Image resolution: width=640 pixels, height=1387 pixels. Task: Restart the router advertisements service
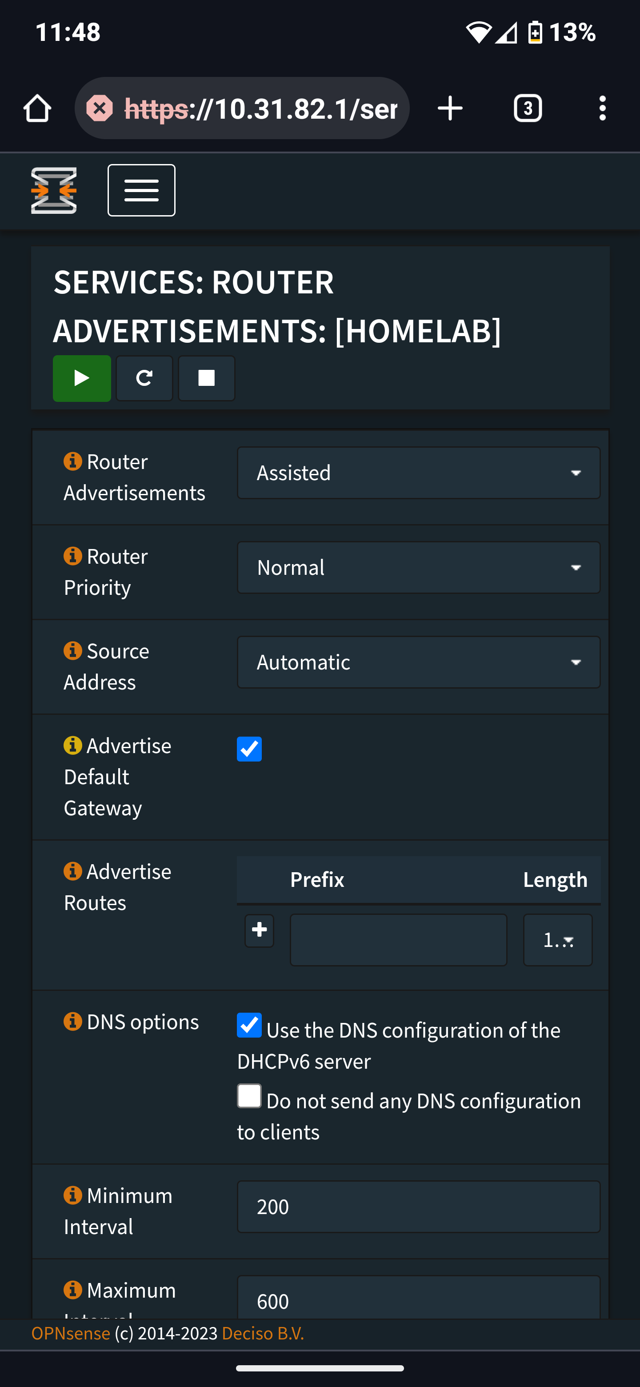tap(144, 378)
